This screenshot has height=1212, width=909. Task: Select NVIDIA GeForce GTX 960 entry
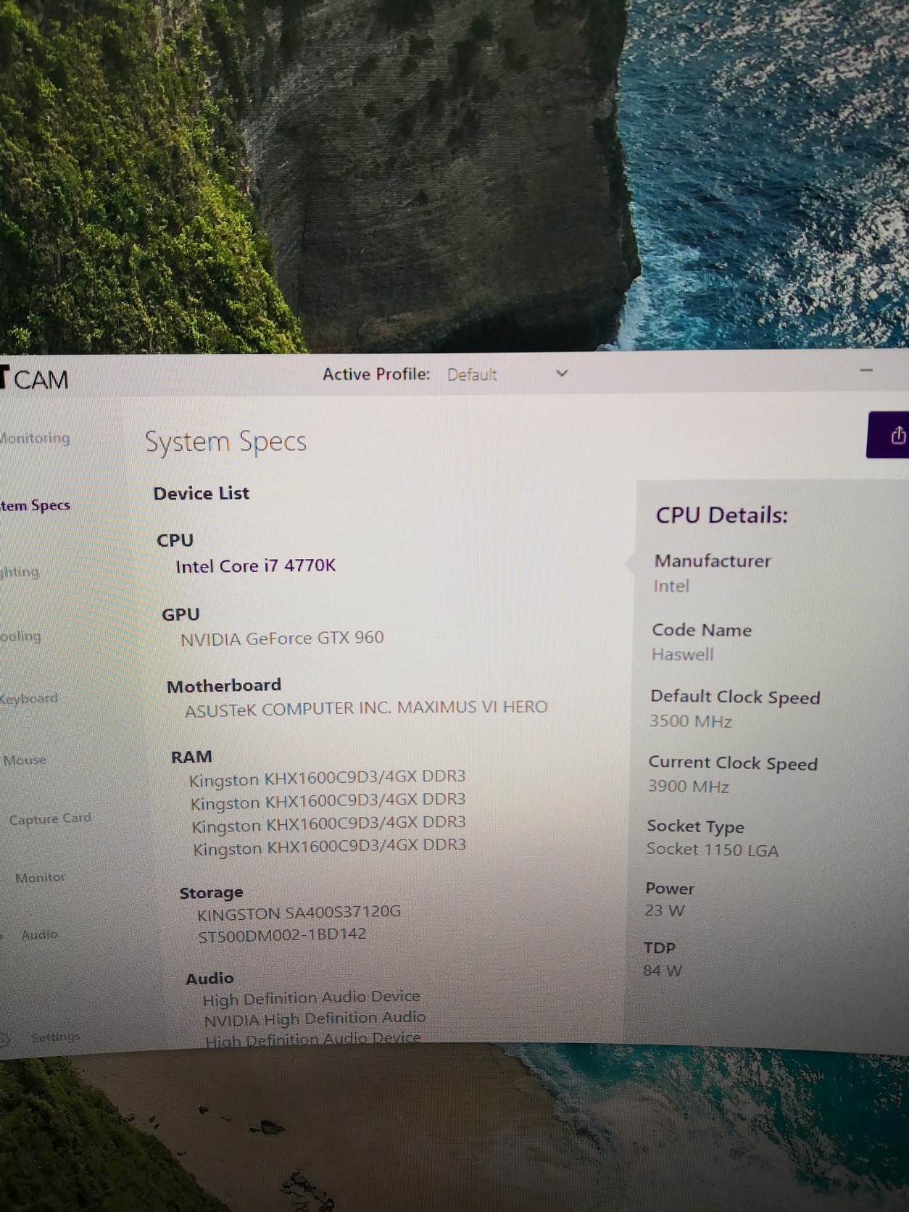click(x=282, y=639)
